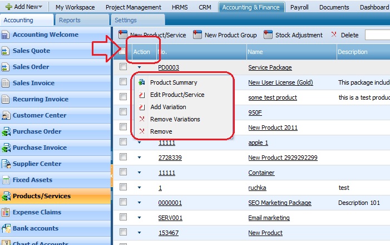The height and width of the screenshot is (245, 390).
Task: Choose Edit Product/Service from context menu
Action: tap(177, 95)
